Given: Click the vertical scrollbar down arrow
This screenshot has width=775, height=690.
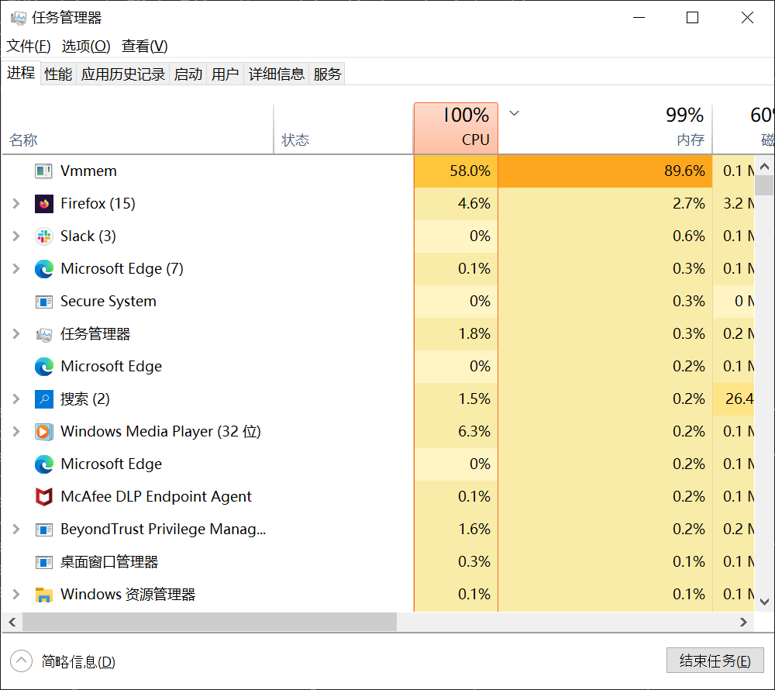Looking at the screenshot, I should pos(764,602).
